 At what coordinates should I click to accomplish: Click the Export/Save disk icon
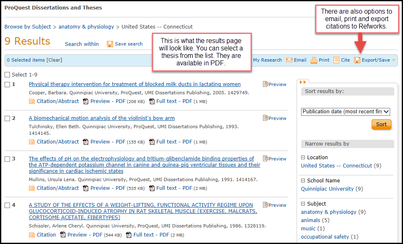[x=357, y=60]
